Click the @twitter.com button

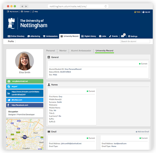click(25, 100)
